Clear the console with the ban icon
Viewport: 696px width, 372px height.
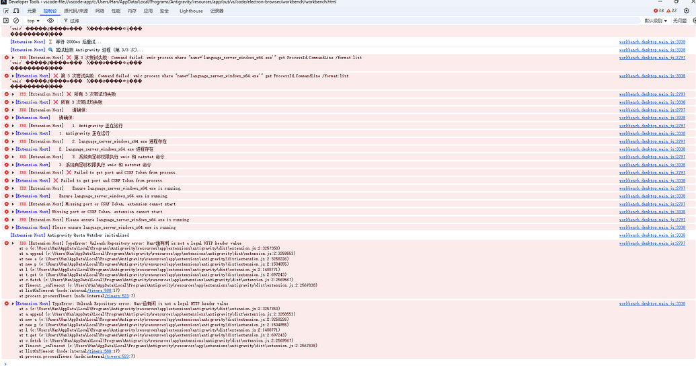click(x=16, y=20)
